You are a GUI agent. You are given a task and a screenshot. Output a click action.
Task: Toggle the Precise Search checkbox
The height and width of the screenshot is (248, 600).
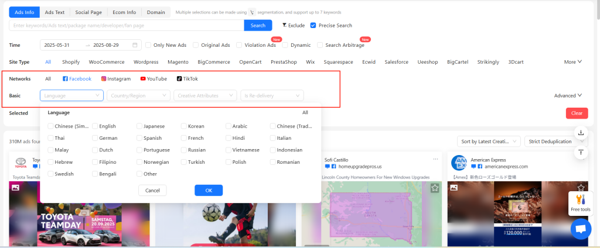click(313, 25)
